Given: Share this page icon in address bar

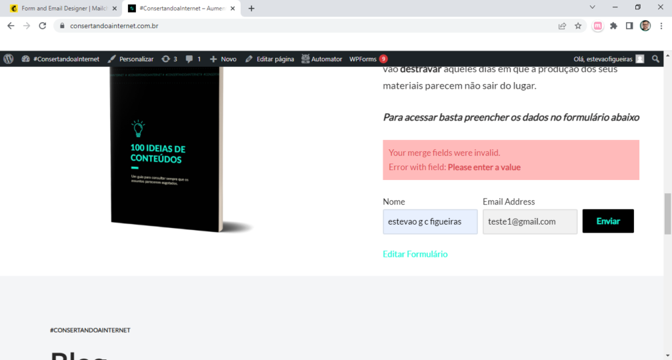Looking at the screenshot, I should [562, 26].
